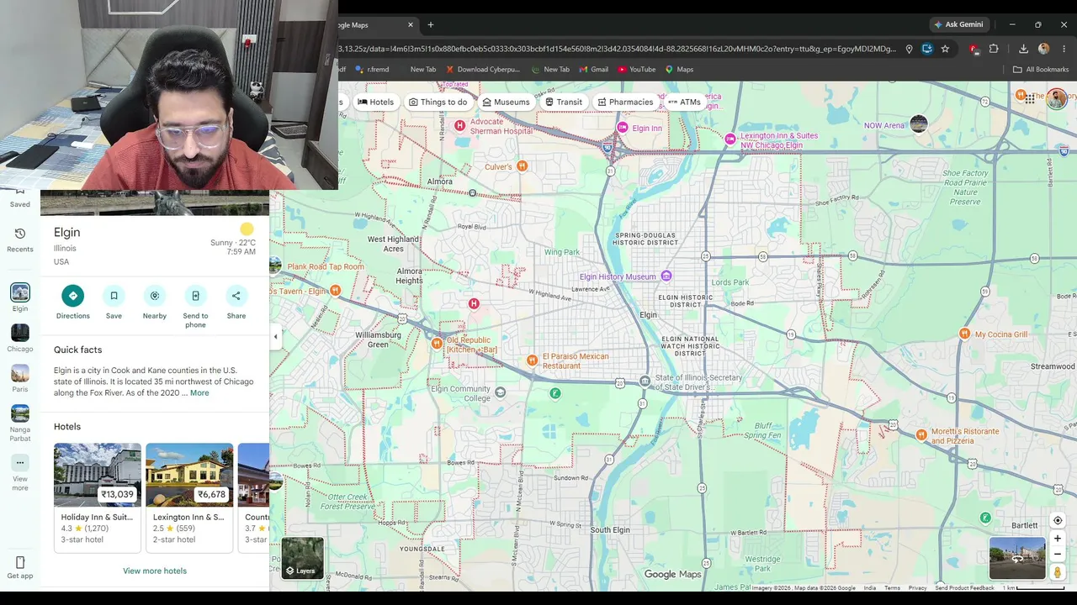Select Old Republic Kitchen + Bar pin
1077x605 pixels.
(x=437, y=343)
